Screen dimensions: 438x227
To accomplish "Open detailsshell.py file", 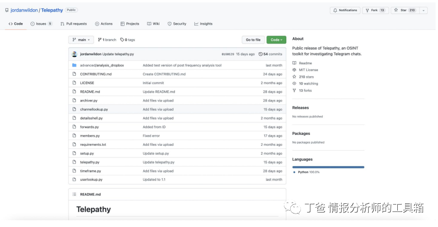I will 92,118.
